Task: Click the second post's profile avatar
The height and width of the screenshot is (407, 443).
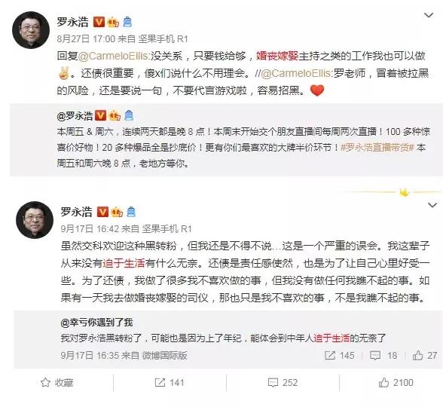Action: click(x=35, y=220)
